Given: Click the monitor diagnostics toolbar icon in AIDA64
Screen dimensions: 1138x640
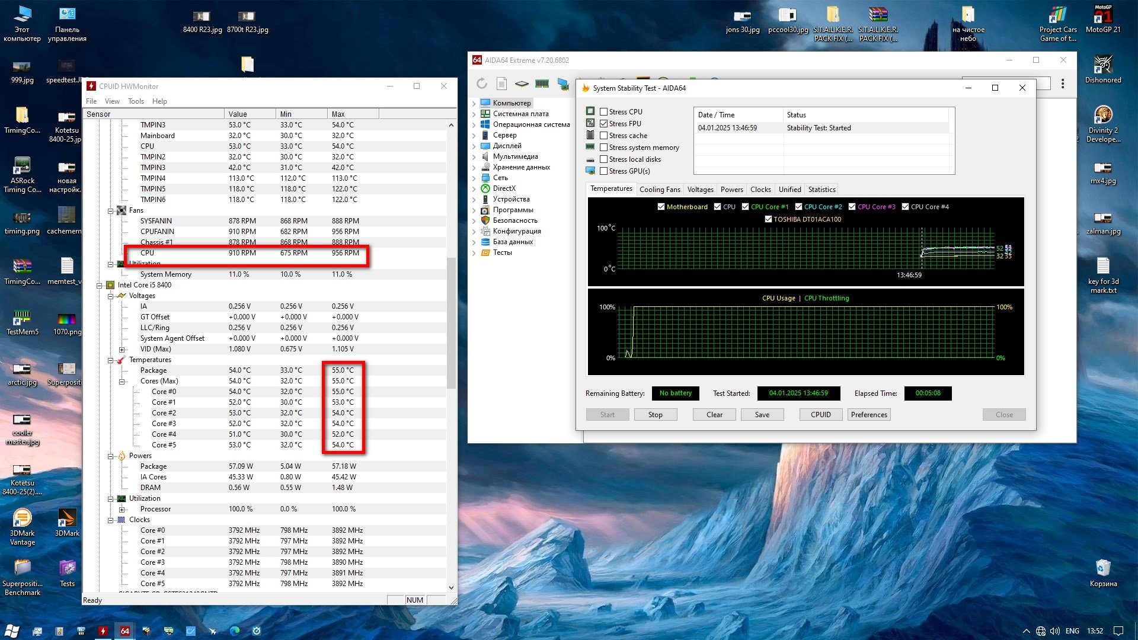Looking at the screenshot, I should (562, 84).
